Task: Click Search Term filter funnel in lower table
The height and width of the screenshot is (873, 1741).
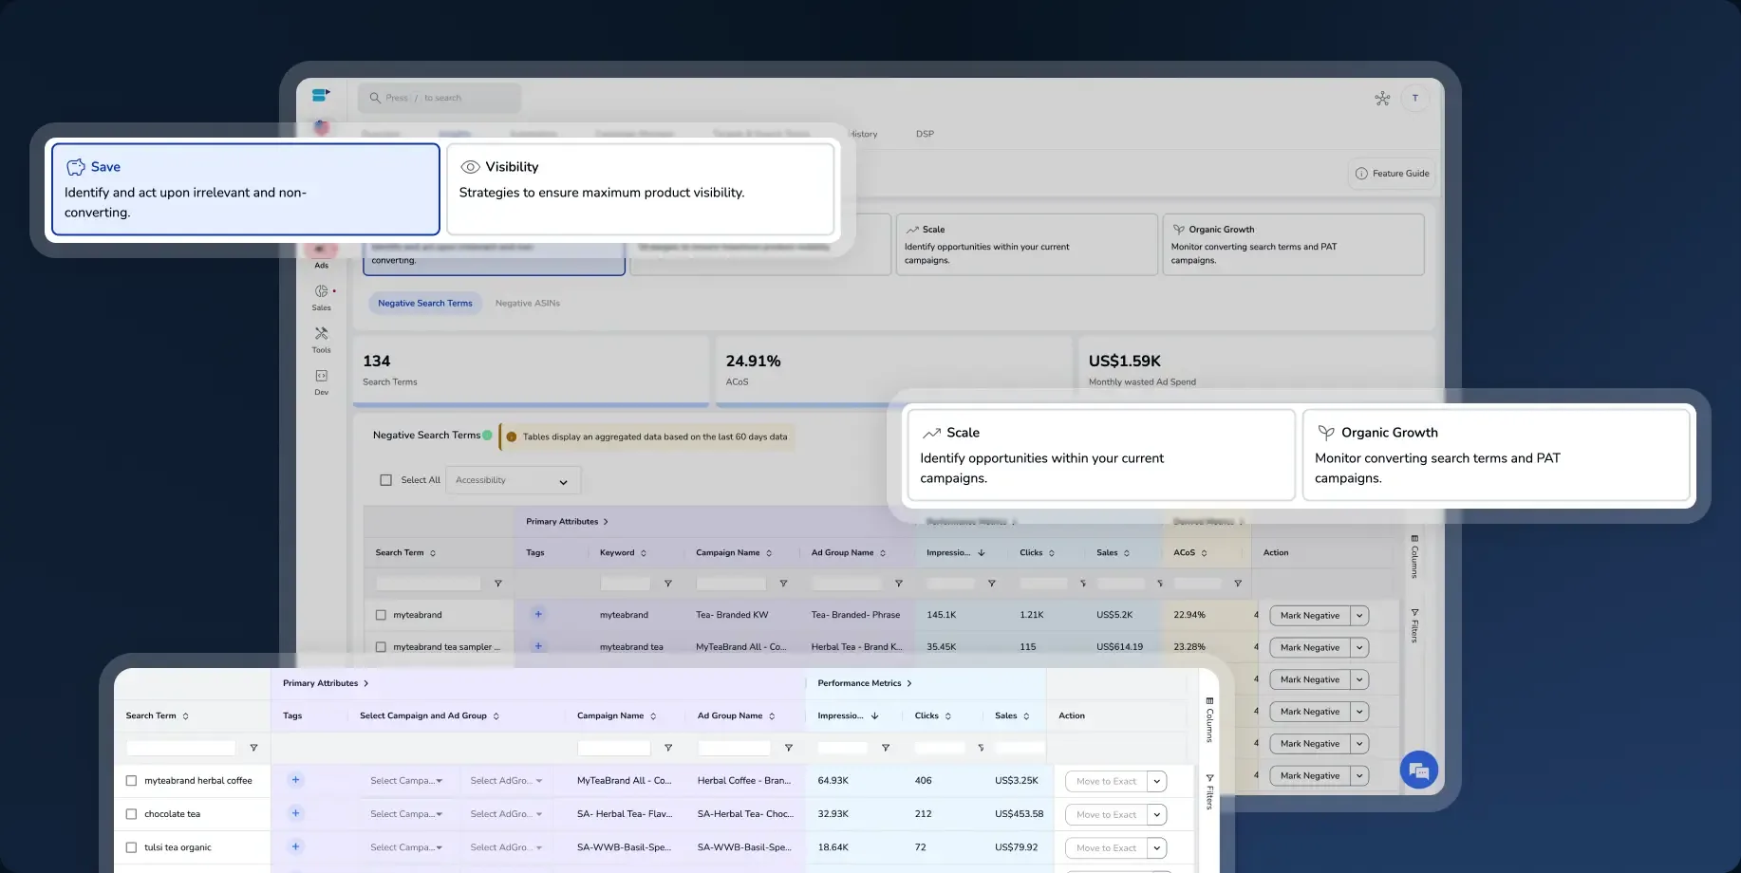Action: tap(253, 748)
